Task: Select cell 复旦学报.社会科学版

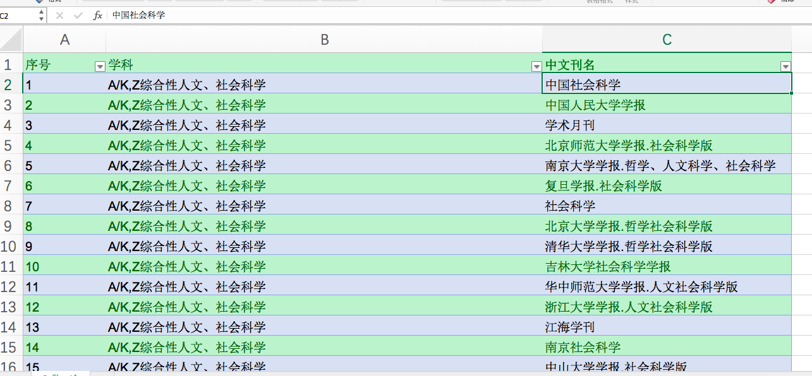Action: point(667,185)
